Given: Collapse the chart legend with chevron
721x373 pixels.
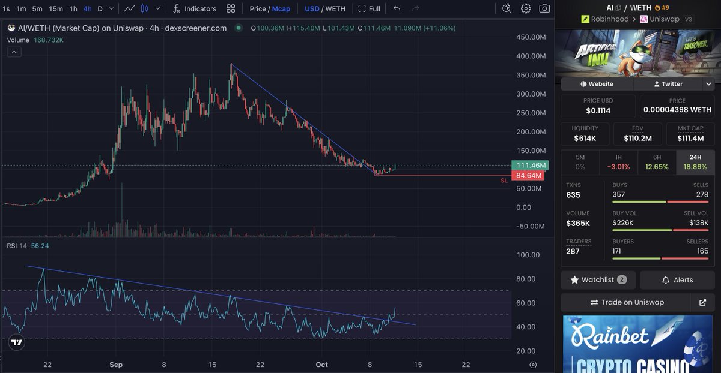Looking at the screenshot, I should point(14,52).
